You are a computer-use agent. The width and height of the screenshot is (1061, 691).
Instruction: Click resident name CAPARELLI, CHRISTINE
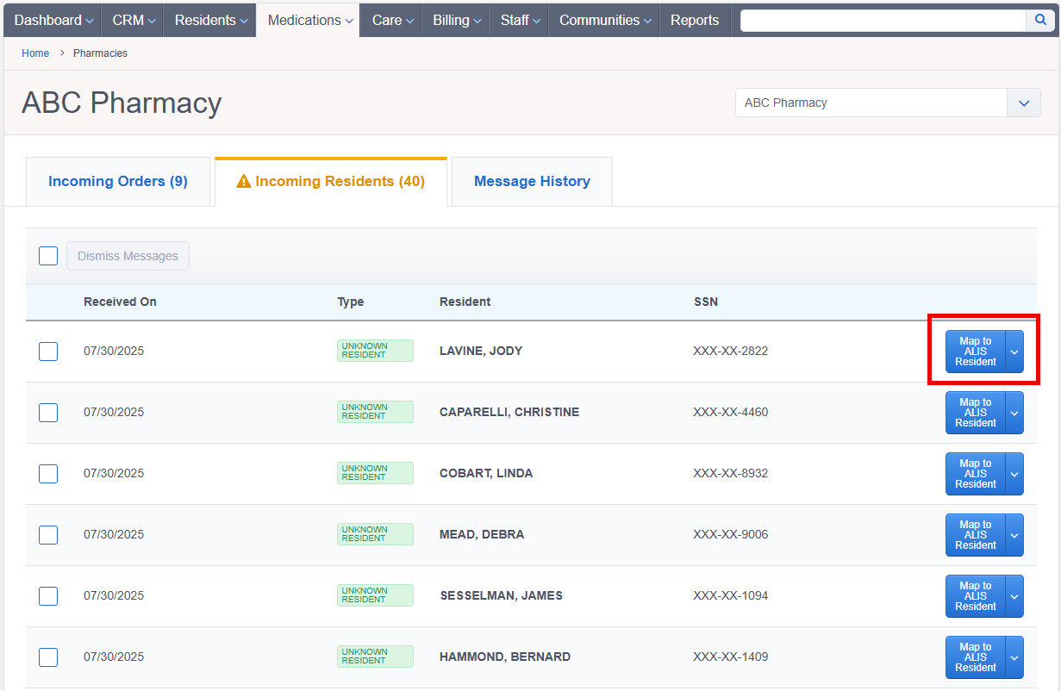pyautogui.click(x=509, y=412)
